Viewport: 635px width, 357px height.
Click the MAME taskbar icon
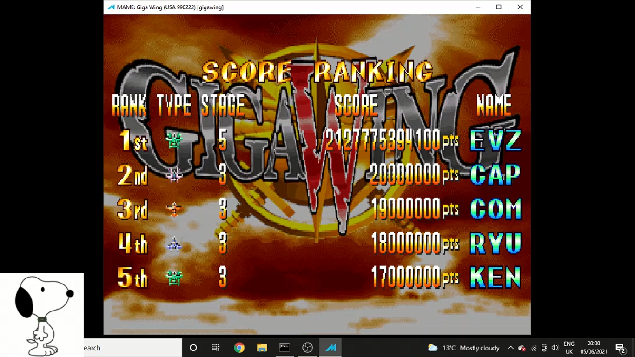point(331,348)
